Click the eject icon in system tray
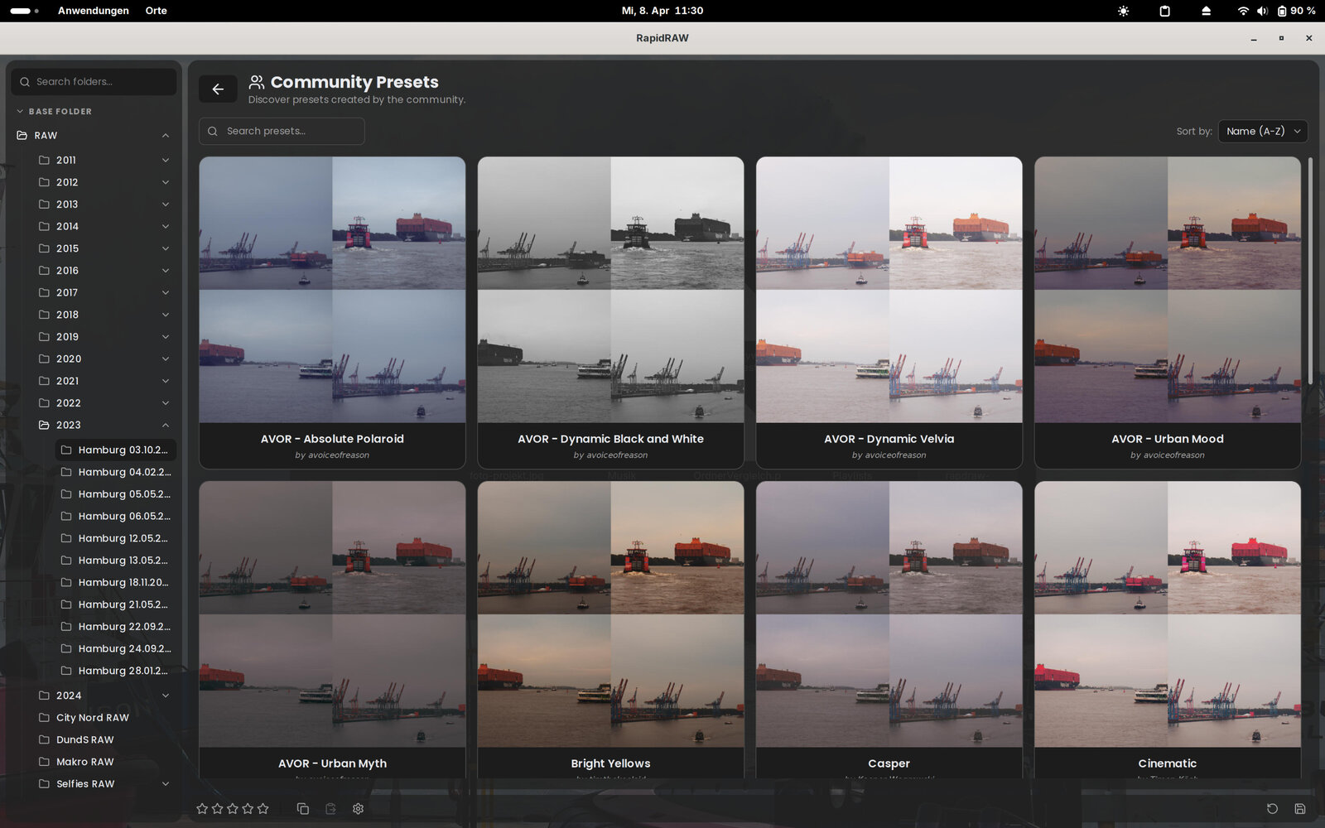 coord(1206,11)
